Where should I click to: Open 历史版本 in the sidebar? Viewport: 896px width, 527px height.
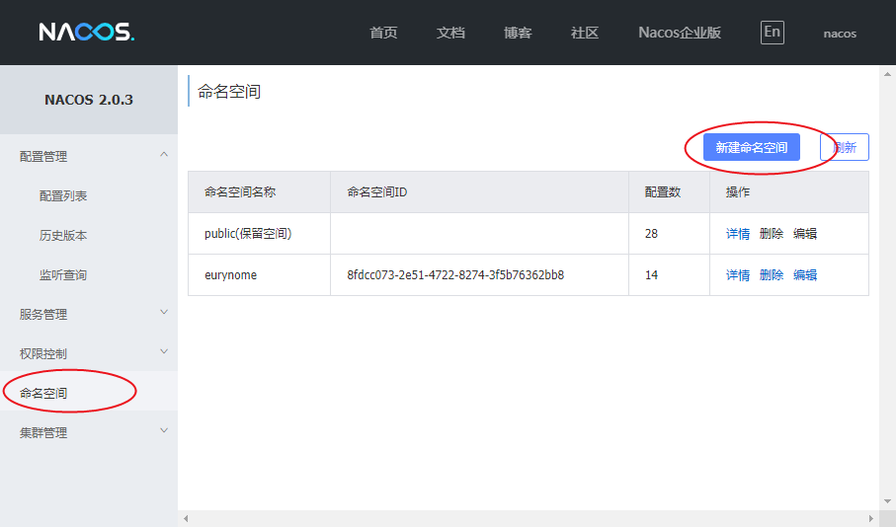coord(63,235)
